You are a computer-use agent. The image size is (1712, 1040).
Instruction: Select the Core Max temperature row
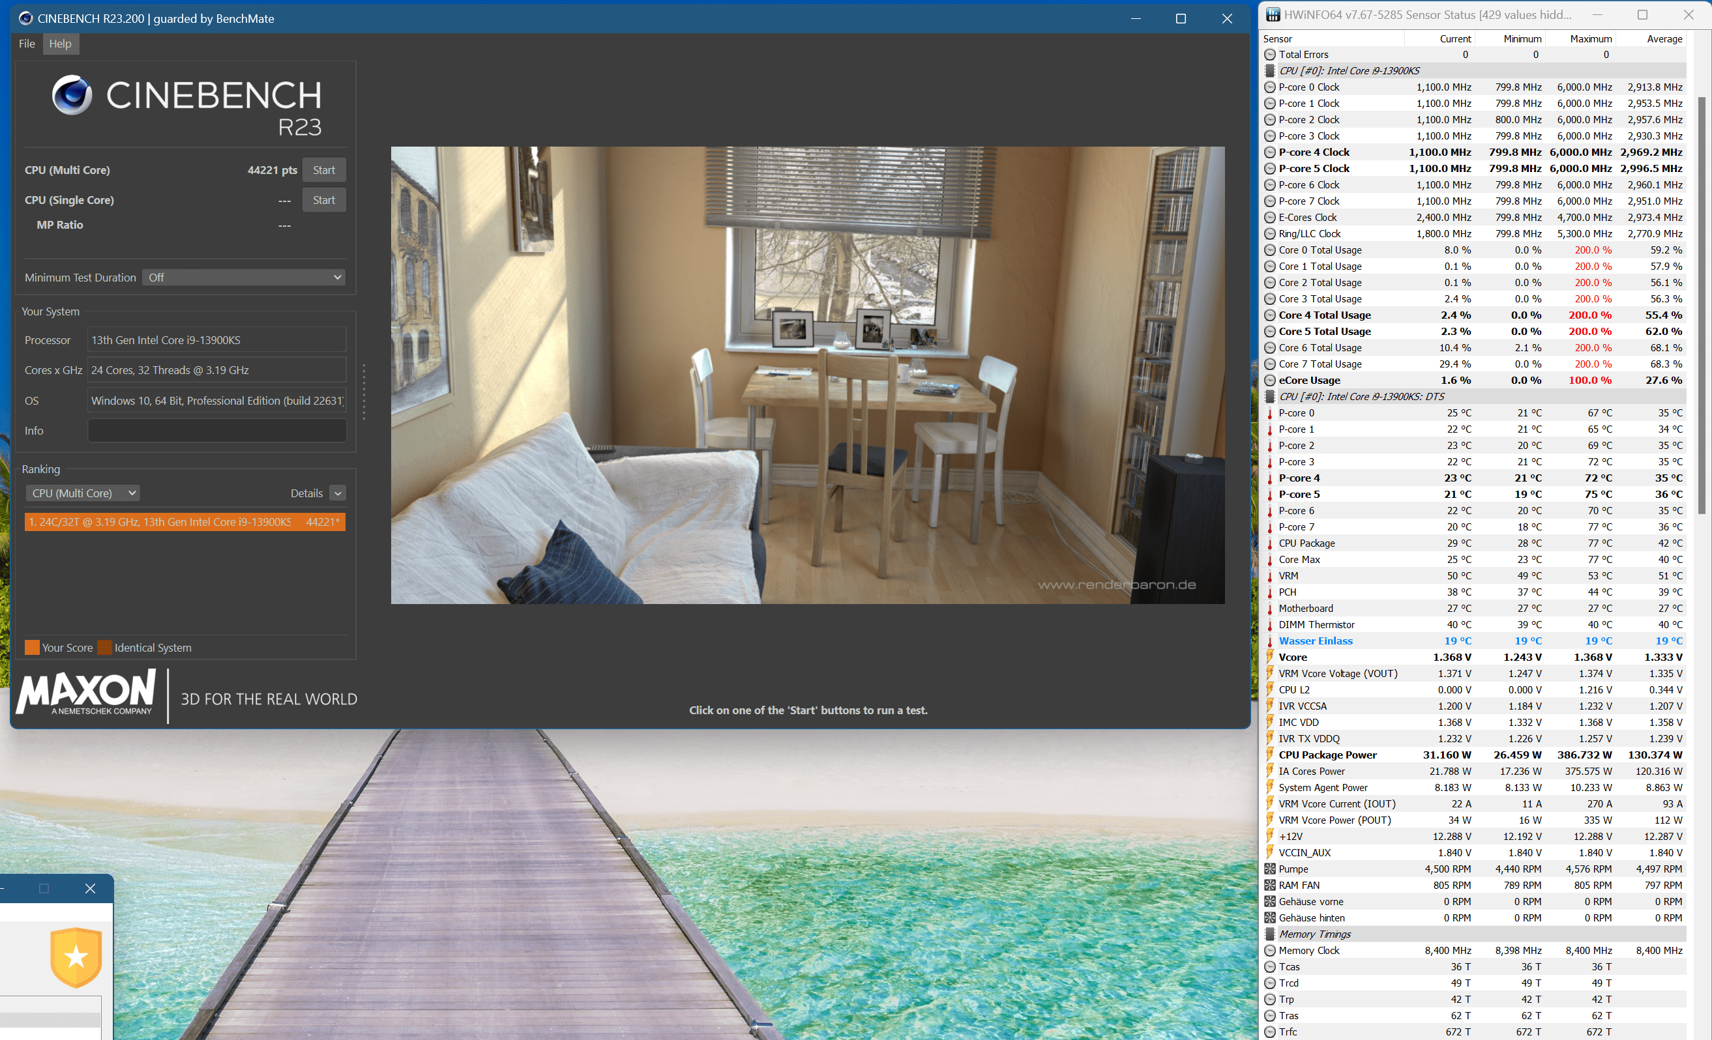(1473, 560)
